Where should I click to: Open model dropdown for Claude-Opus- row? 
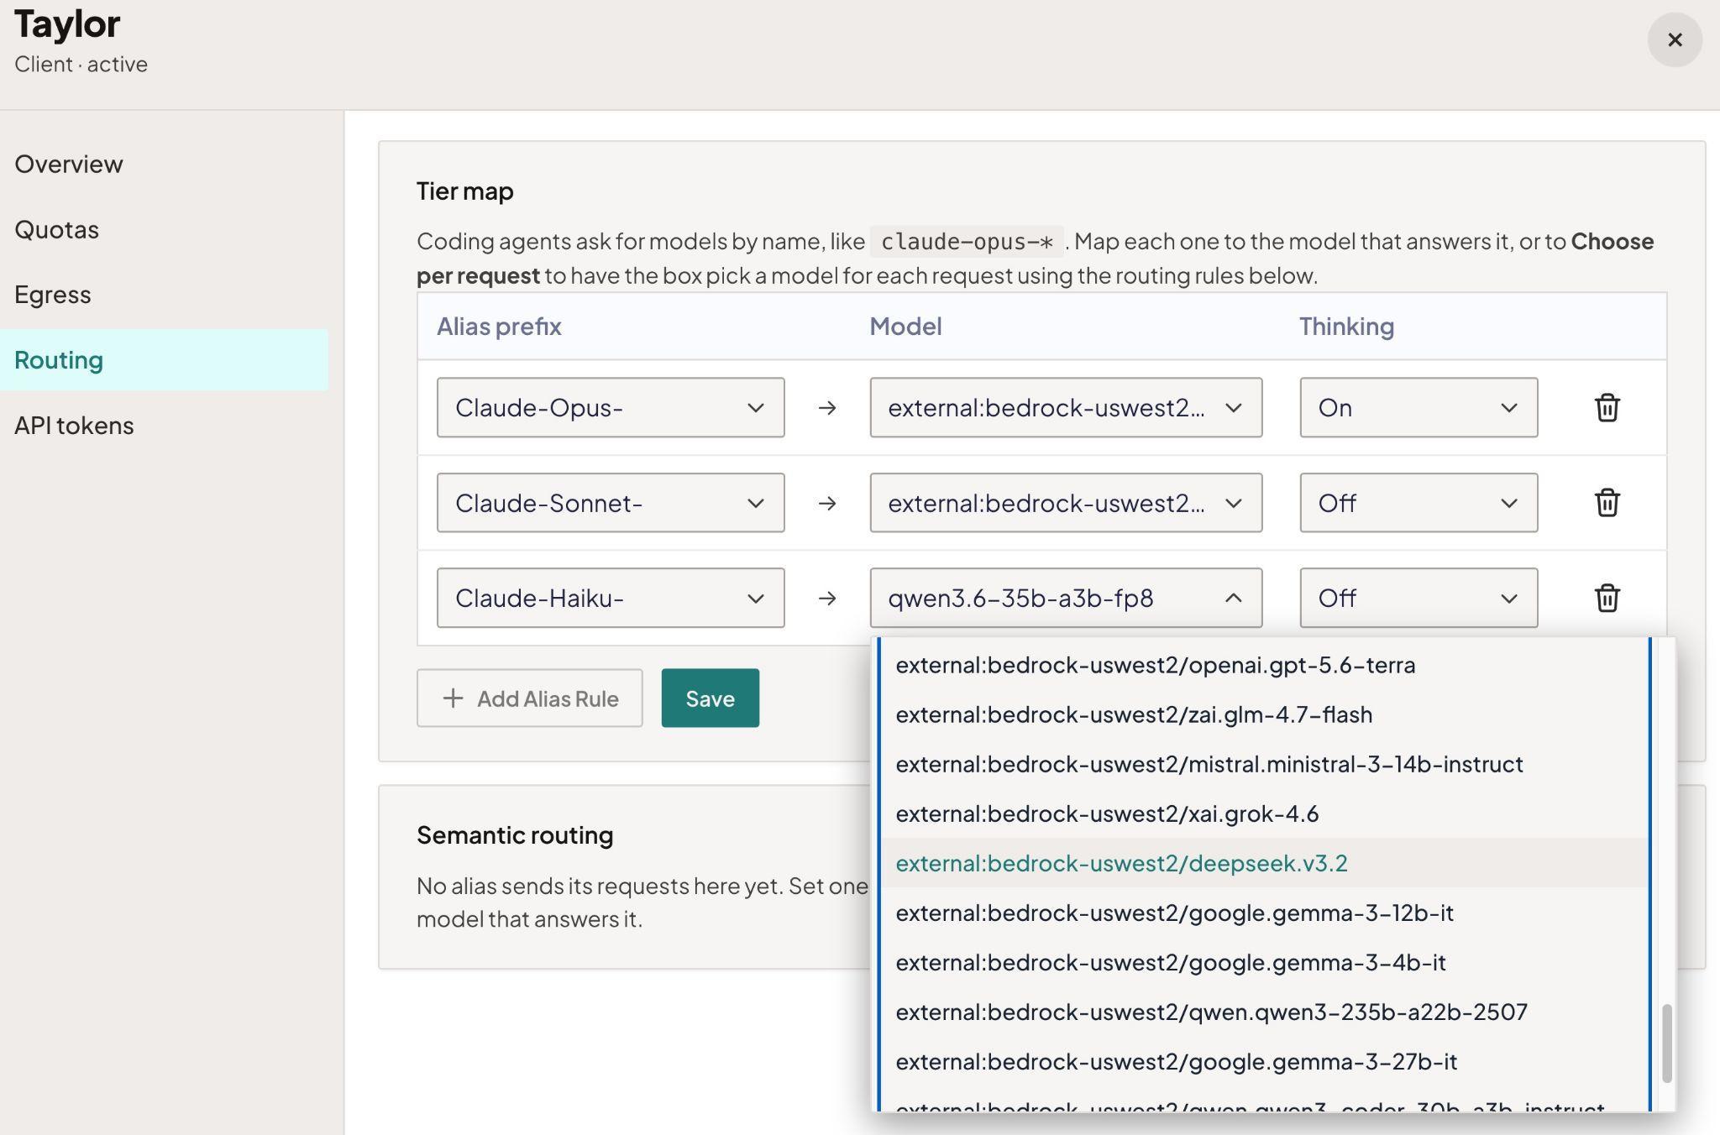click(x=1066, y=407)
